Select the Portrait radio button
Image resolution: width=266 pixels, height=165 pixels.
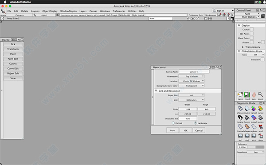[x=173, y=123]
